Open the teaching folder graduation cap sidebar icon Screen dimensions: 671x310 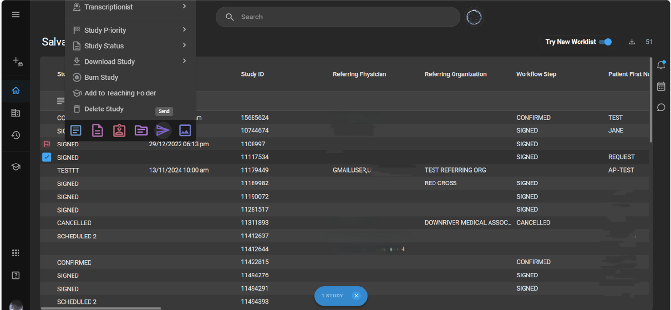[16, 167]
